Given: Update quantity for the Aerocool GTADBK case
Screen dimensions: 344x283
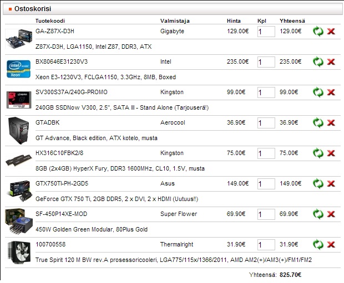Looking at the screenshot, I should [x=318, y=122].
